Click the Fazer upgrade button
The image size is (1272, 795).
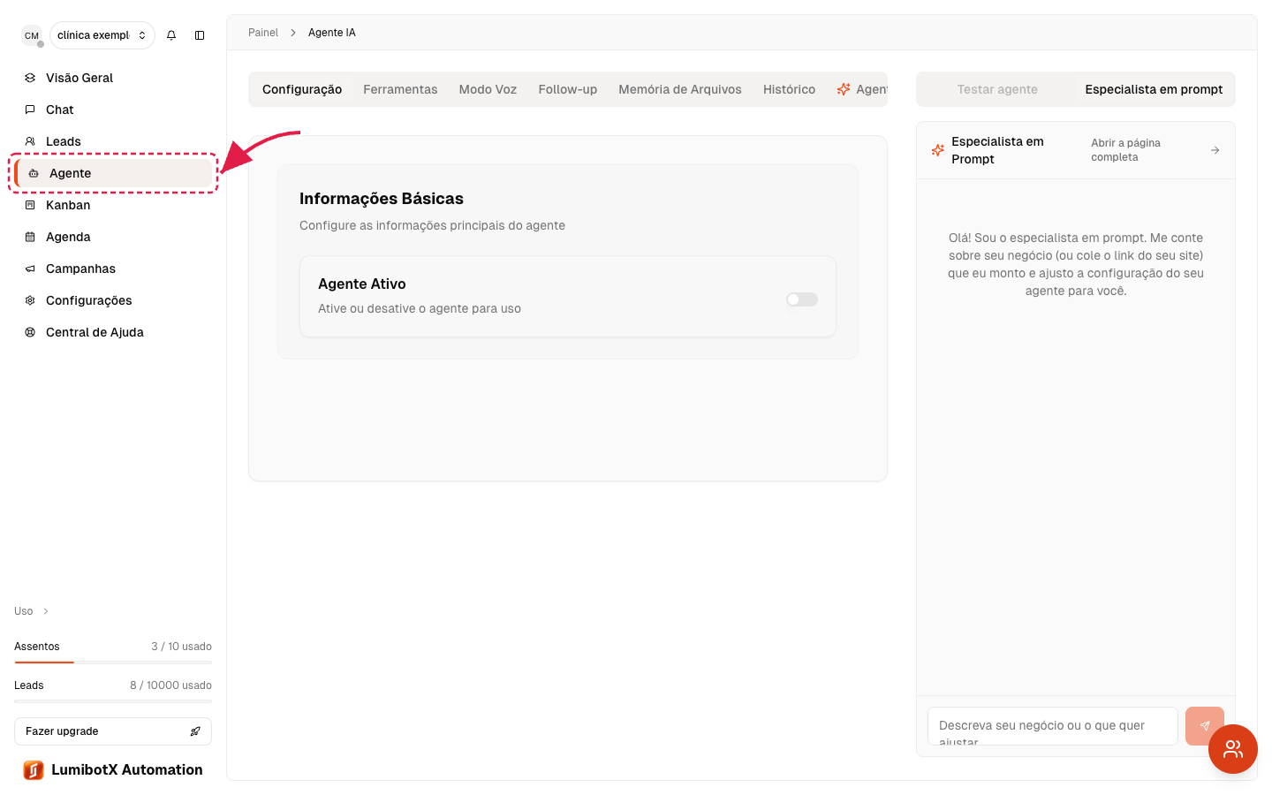tap(113, 731)
